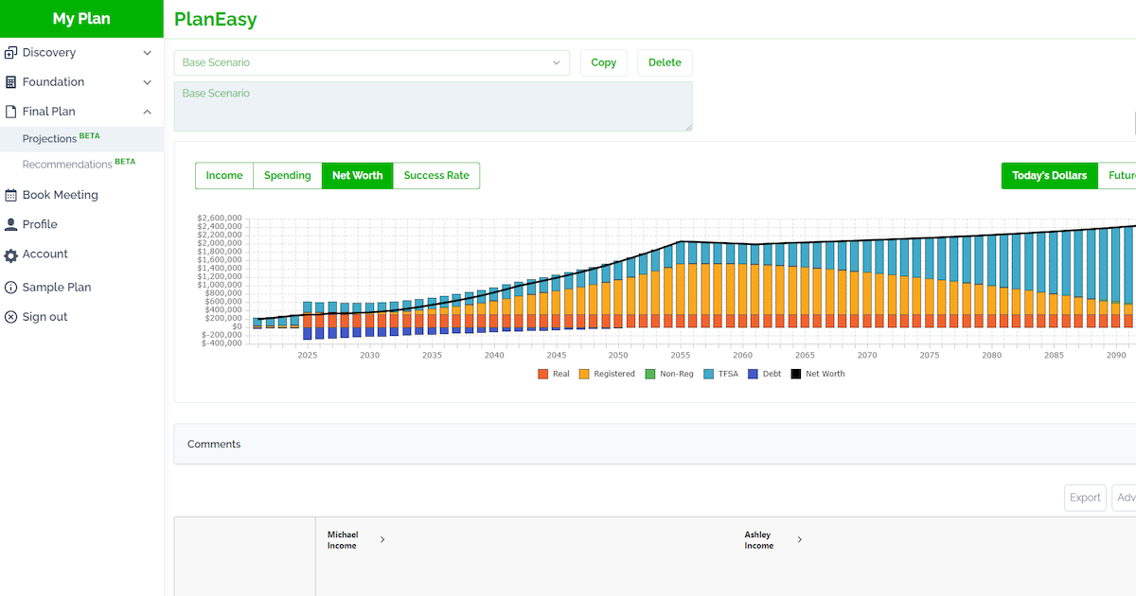Toggle Net Worth line in legend
The height and width of the screenshot is (596, 1136).
(818, 374)
